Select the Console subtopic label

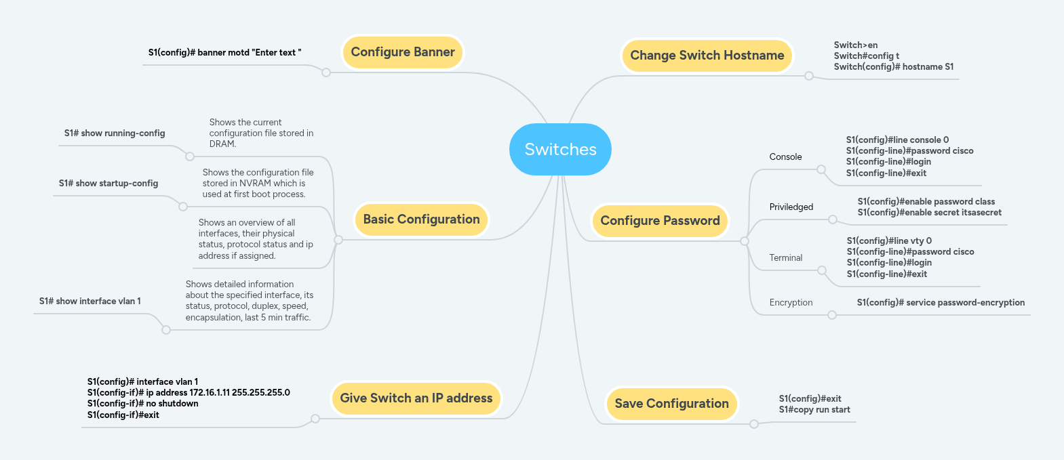(785, 157)
